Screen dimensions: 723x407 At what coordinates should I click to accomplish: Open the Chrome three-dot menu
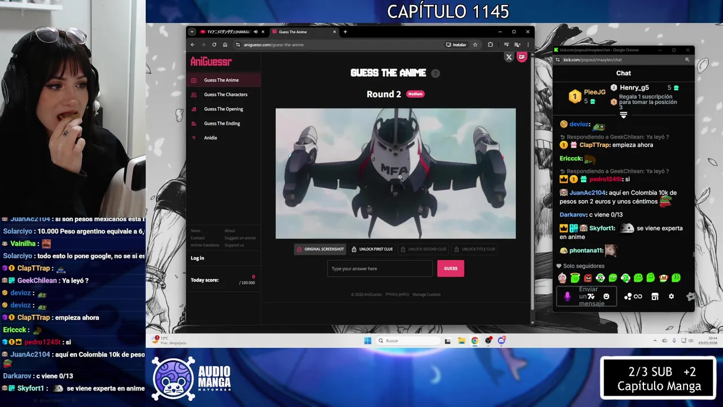pos(528,45)
